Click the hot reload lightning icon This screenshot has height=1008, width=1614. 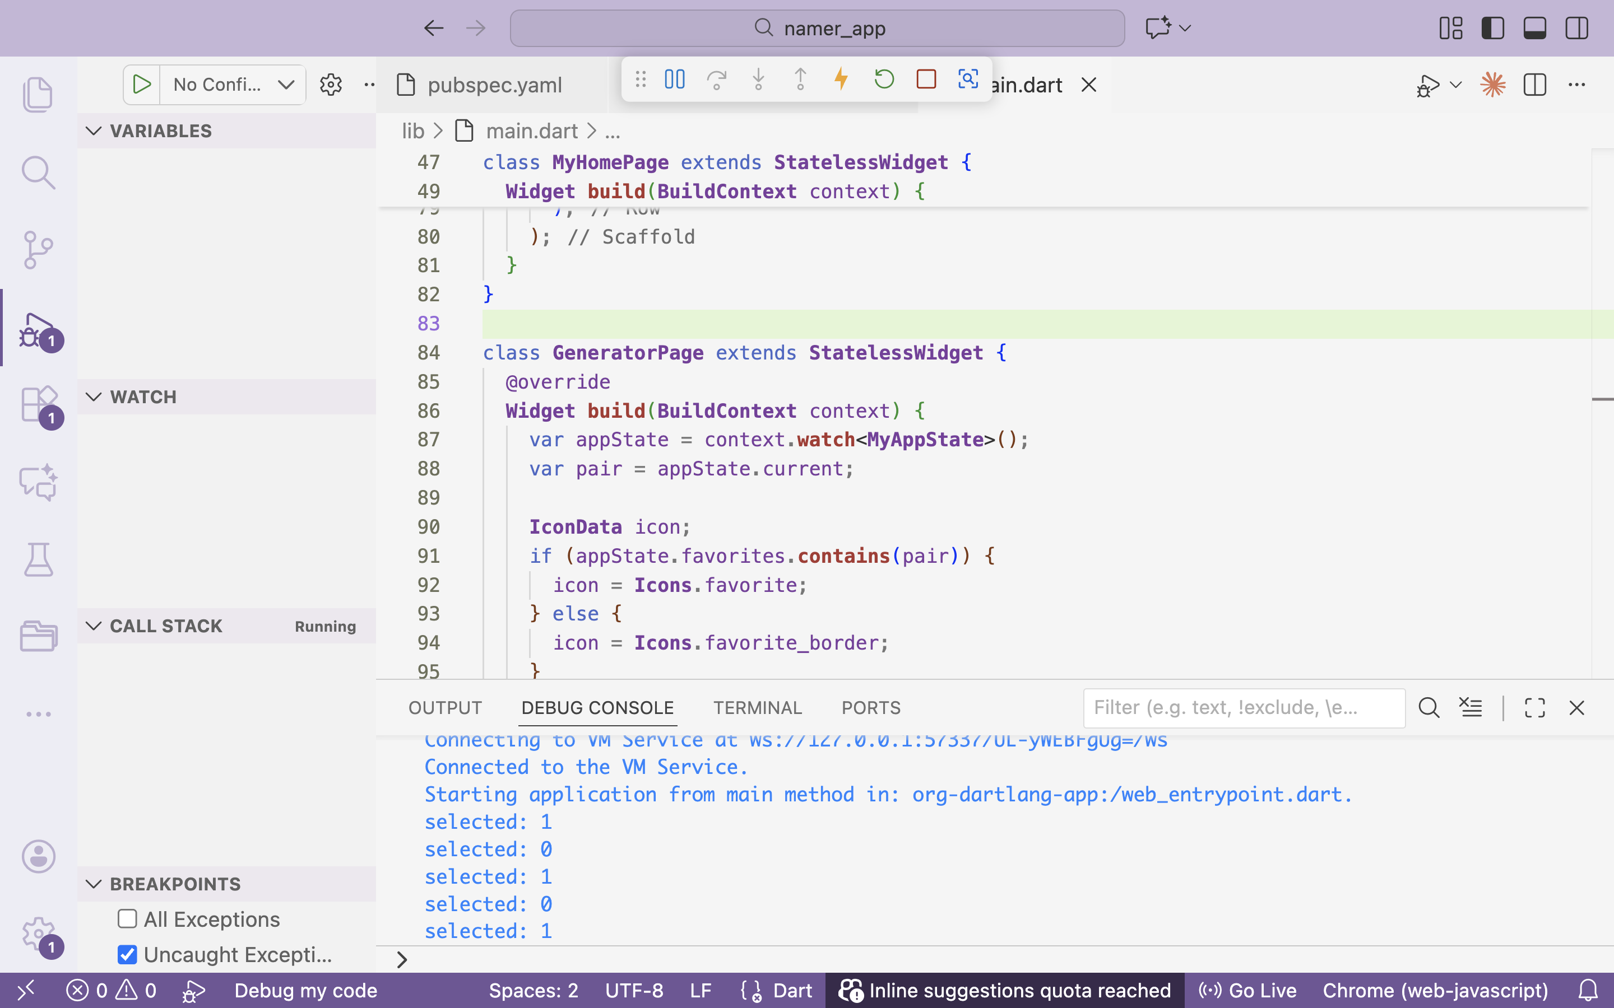(x=842, y=80)
